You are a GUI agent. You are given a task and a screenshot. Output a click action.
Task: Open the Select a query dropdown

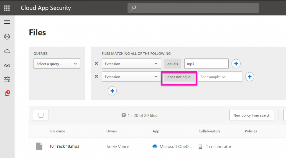(57, 64)
